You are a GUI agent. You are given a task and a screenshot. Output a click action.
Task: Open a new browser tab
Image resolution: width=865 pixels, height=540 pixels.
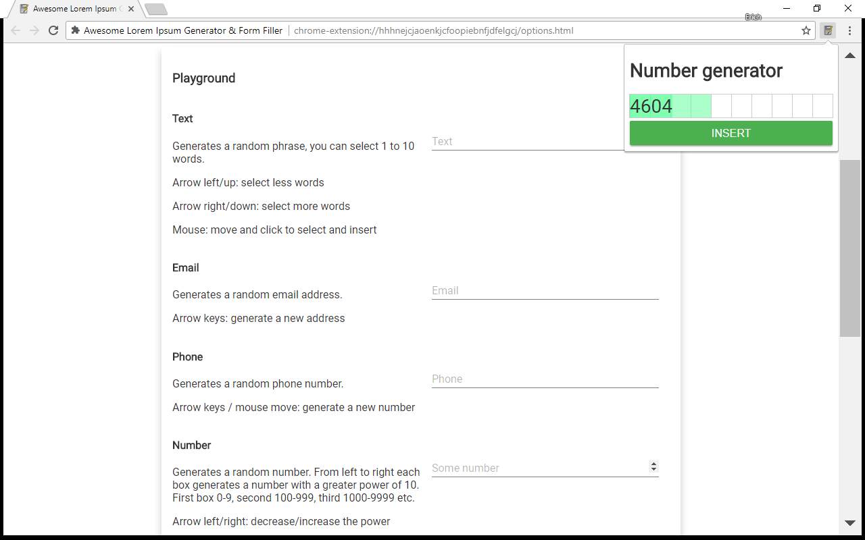pos(157,10)
